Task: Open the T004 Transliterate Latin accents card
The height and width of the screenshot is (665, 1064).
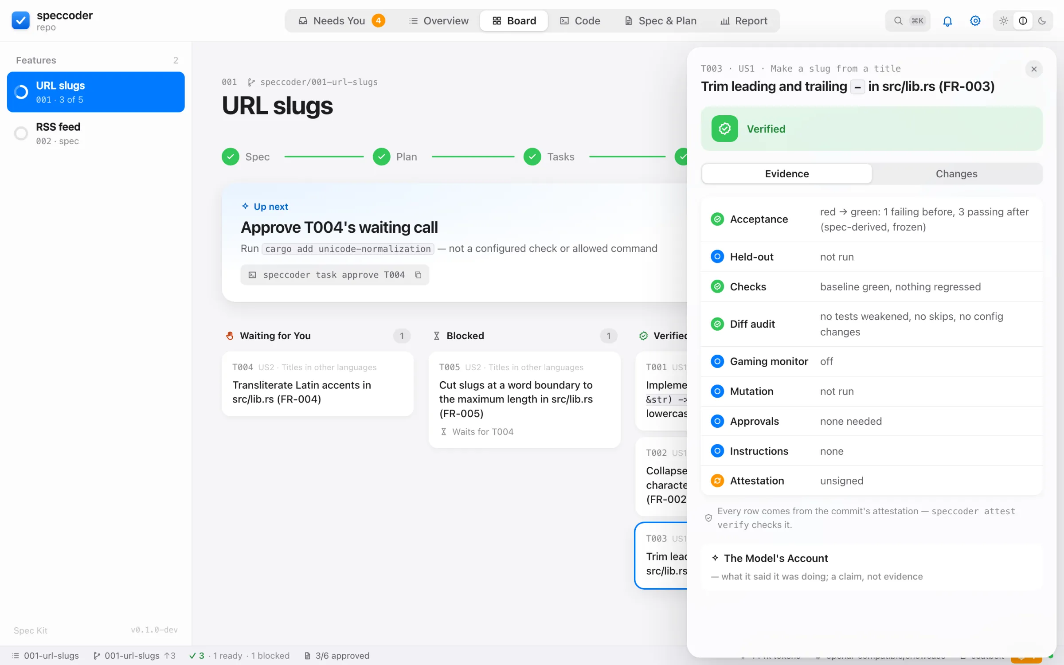Action: pyautogui.click(x=317, y=383)
